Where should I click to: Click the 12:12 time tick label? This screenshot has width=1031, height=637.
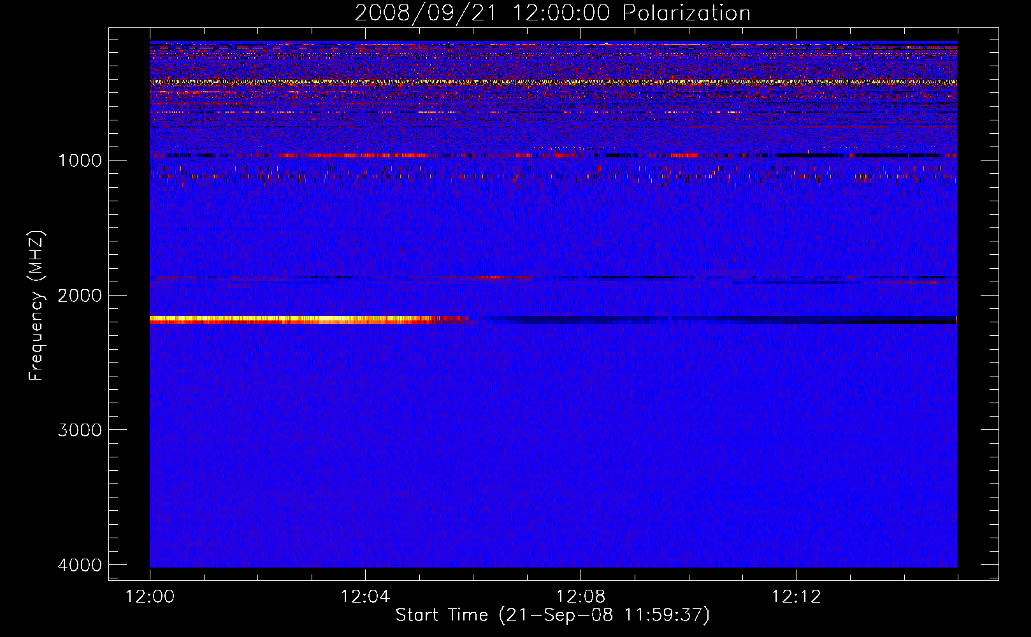[x=796, y=597]
